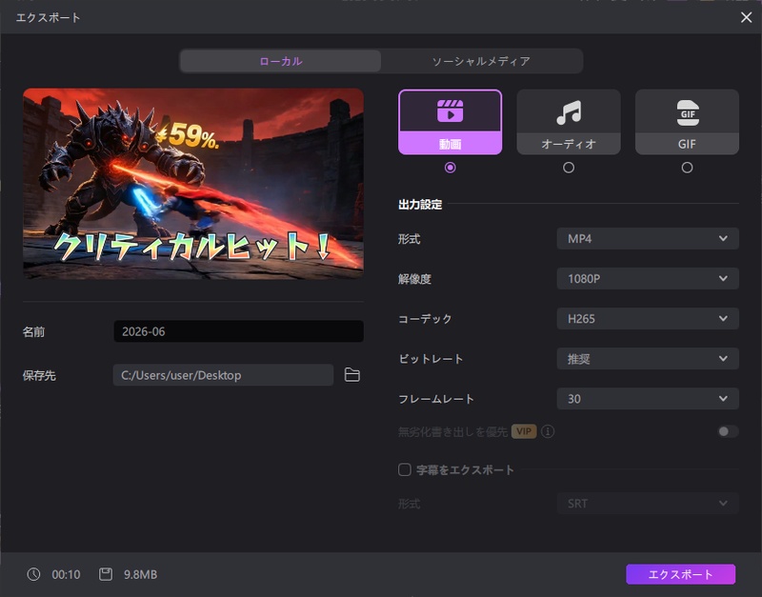
Task: Click the 名前 input field
Action: [239, 331]
